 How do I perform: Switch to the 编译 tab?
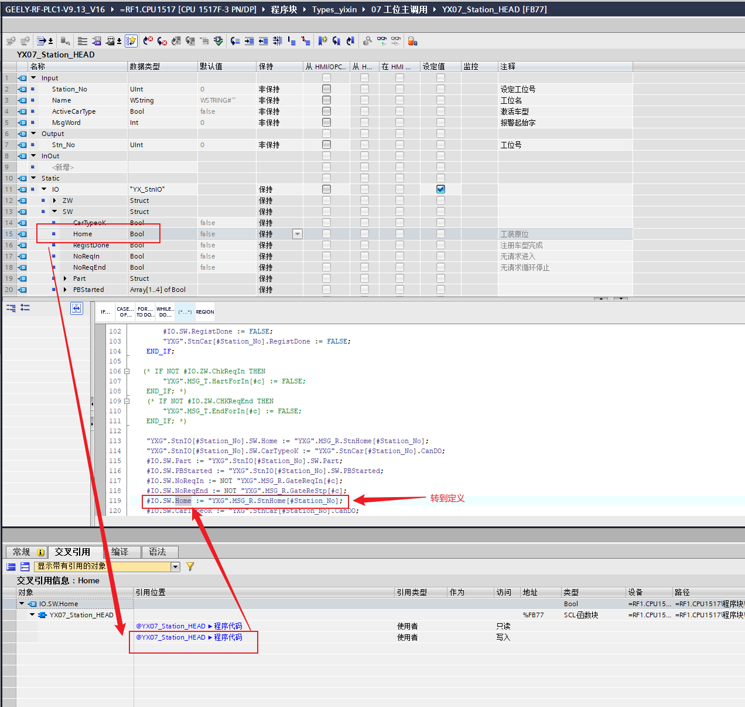(x=120, y=552)
